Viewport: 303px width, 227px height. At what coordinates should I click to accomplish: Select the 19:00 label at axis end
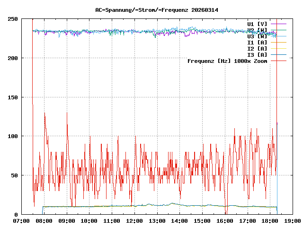point(293,221)
